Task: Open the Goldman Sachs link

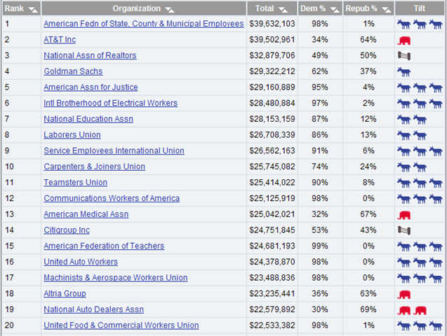Action: click(73, 71)
